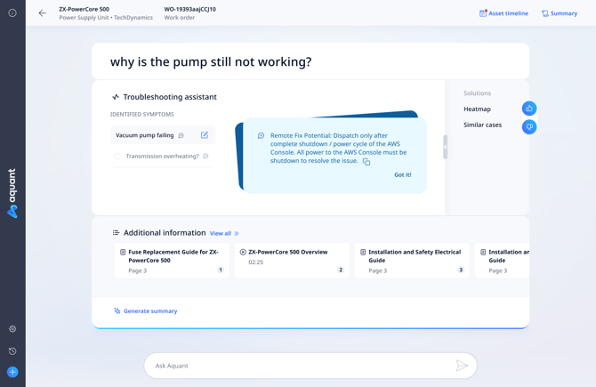Open settings gear in left sidebar
This screenshot has height=387, width=596.
click(x=12, y=329)
